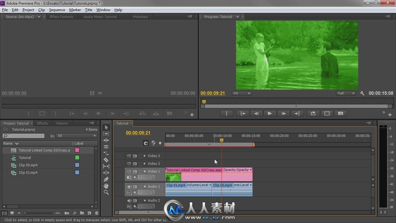This screenshot has height=223, width=396.
Task: Choose the Rolling Edit tool
Action: (106, 147)
